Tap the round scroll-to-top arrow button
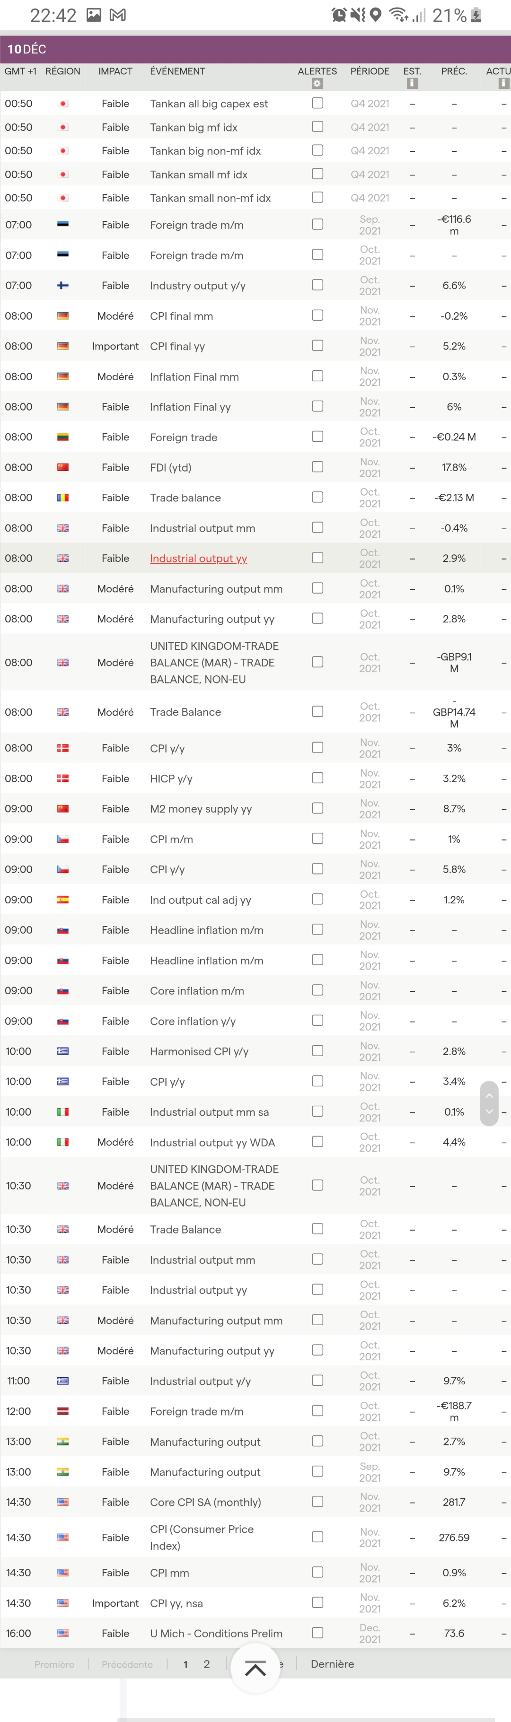The height and width of the screenshot is (1722, 511). (x=255, y=1669)
